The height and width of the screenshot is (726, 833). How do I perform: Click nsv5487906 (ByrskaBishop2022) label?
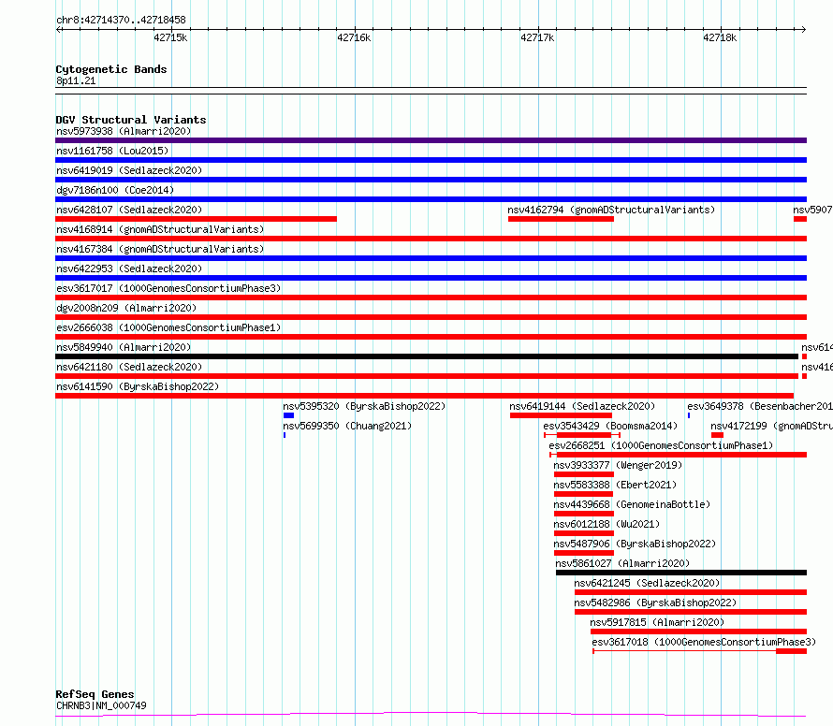click(x=635, y=544)
